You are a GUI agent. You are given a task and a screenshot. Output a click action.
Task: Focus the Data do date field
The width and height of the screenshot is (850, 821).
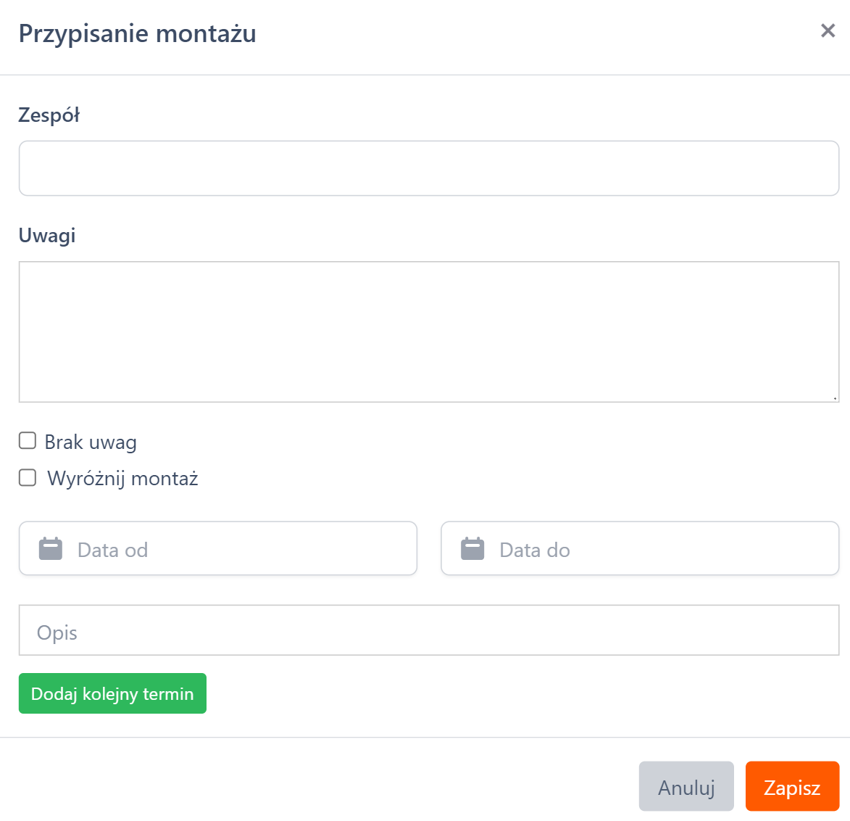click(x=659, y=549)
